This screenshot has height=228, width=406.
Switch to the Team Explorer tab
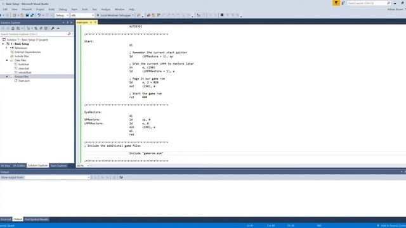58,165
